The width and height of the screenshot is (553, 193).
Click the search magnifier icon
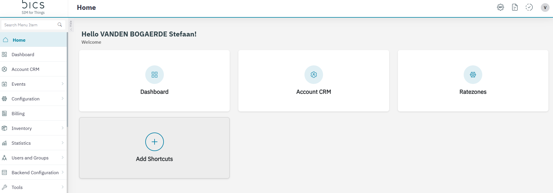(60, 25)
